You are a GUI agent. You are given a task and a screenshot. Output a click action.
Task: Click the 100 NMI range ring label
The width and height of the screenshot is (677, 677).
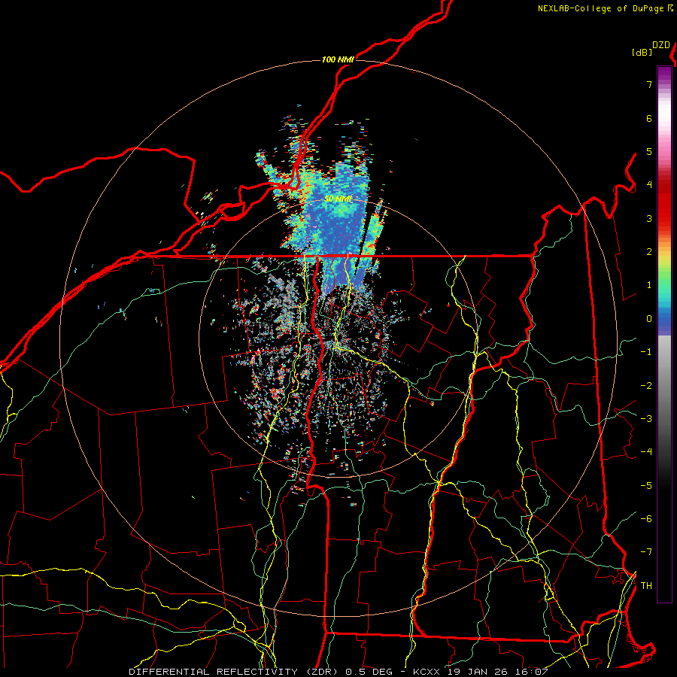click(x=338, y=59)
